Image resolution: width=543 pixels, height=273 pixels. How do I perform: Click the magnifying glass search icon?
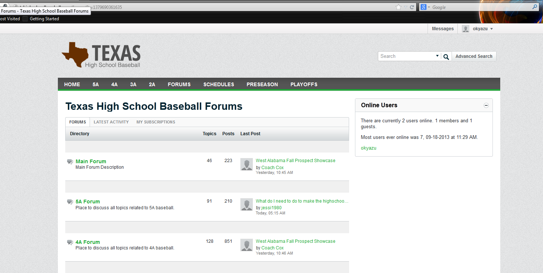[446, 56]
